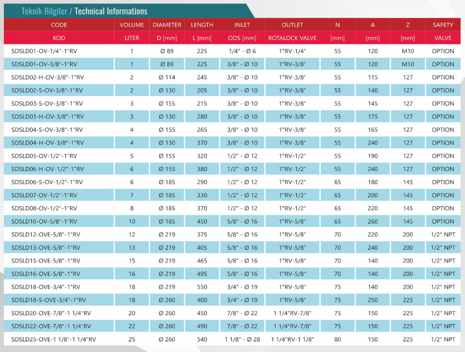The width and height of the screenshot is (465, 352).
Task: Click the LENGTH column header
Action: 202,25
